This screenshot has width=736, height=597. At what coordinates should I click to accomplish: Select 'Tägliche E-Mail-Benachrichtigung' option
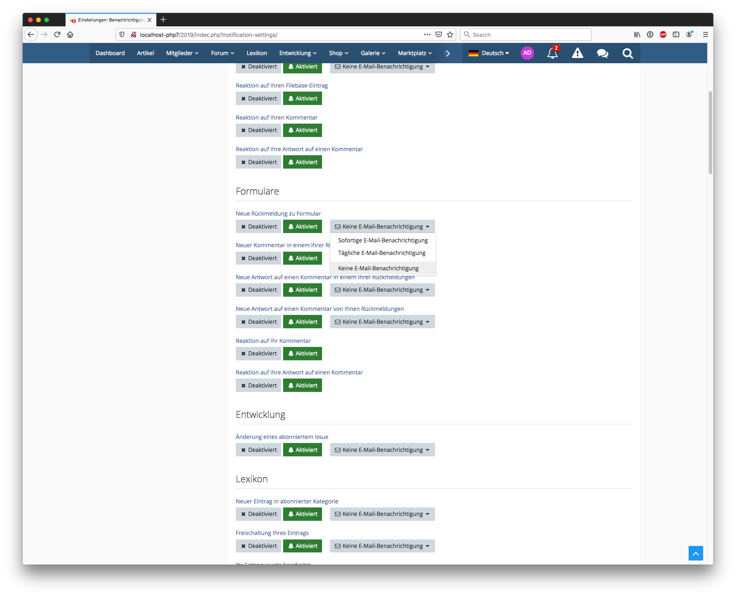click(382, 253)
